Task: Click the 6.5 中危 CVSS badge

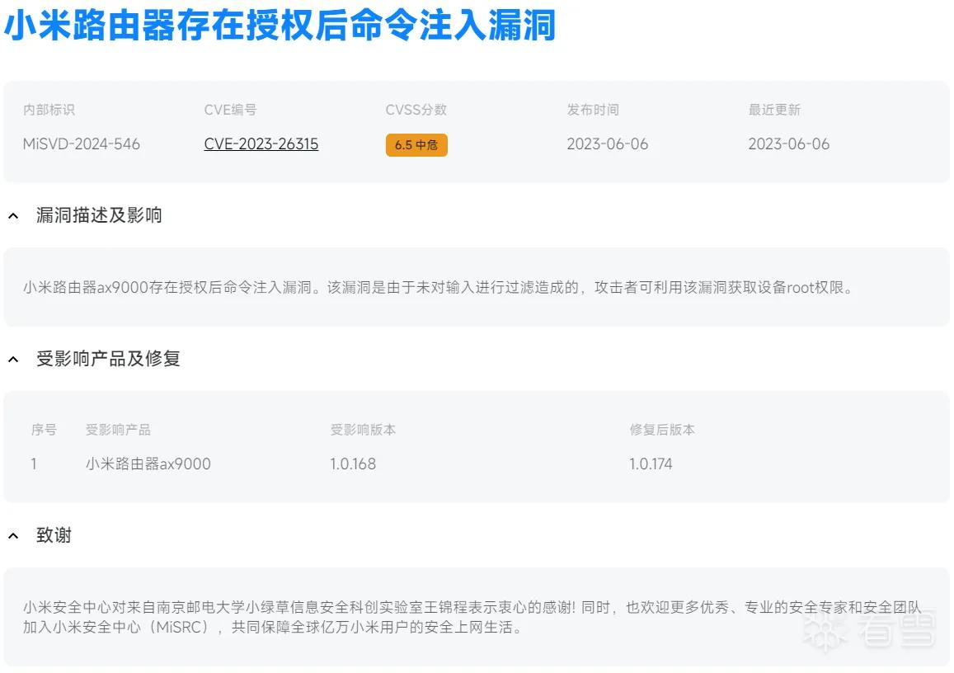Action: [416, 145]
